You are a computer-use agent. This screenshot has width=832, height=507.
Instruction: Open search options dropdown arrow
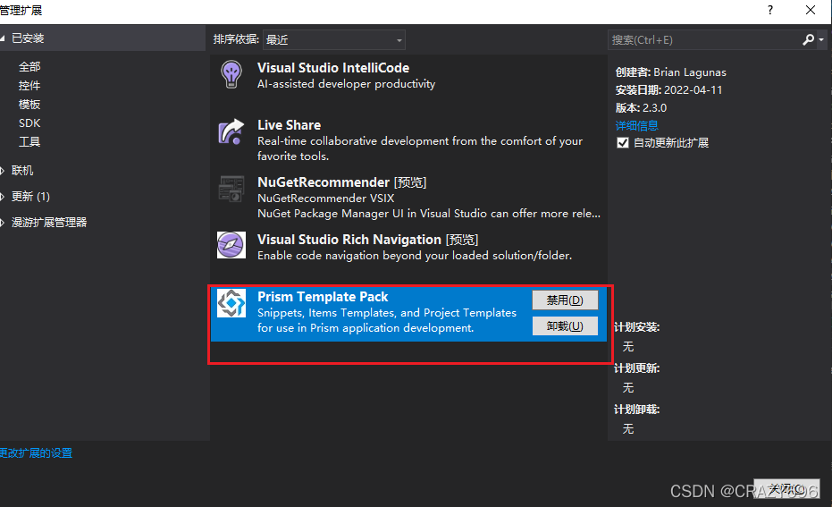tap(821, 40)
